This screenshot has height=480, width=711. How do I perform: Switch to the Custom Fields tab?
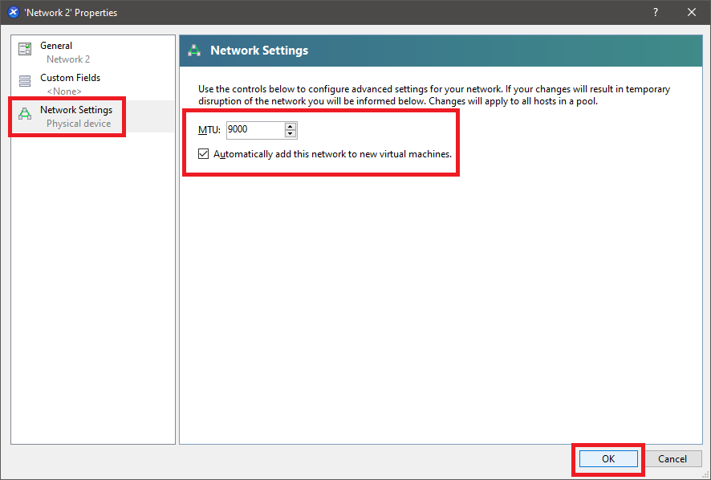pyautogui.click(x=71, y=78)
